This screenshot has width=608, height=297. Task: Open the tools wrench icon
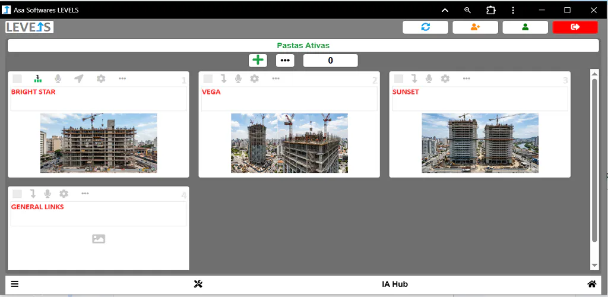tap(198, 284)
